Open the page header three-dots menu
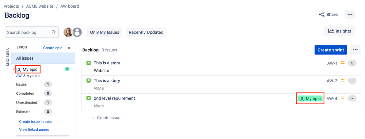Viewport: 365px width, 139px height. [x=350, y=15]
